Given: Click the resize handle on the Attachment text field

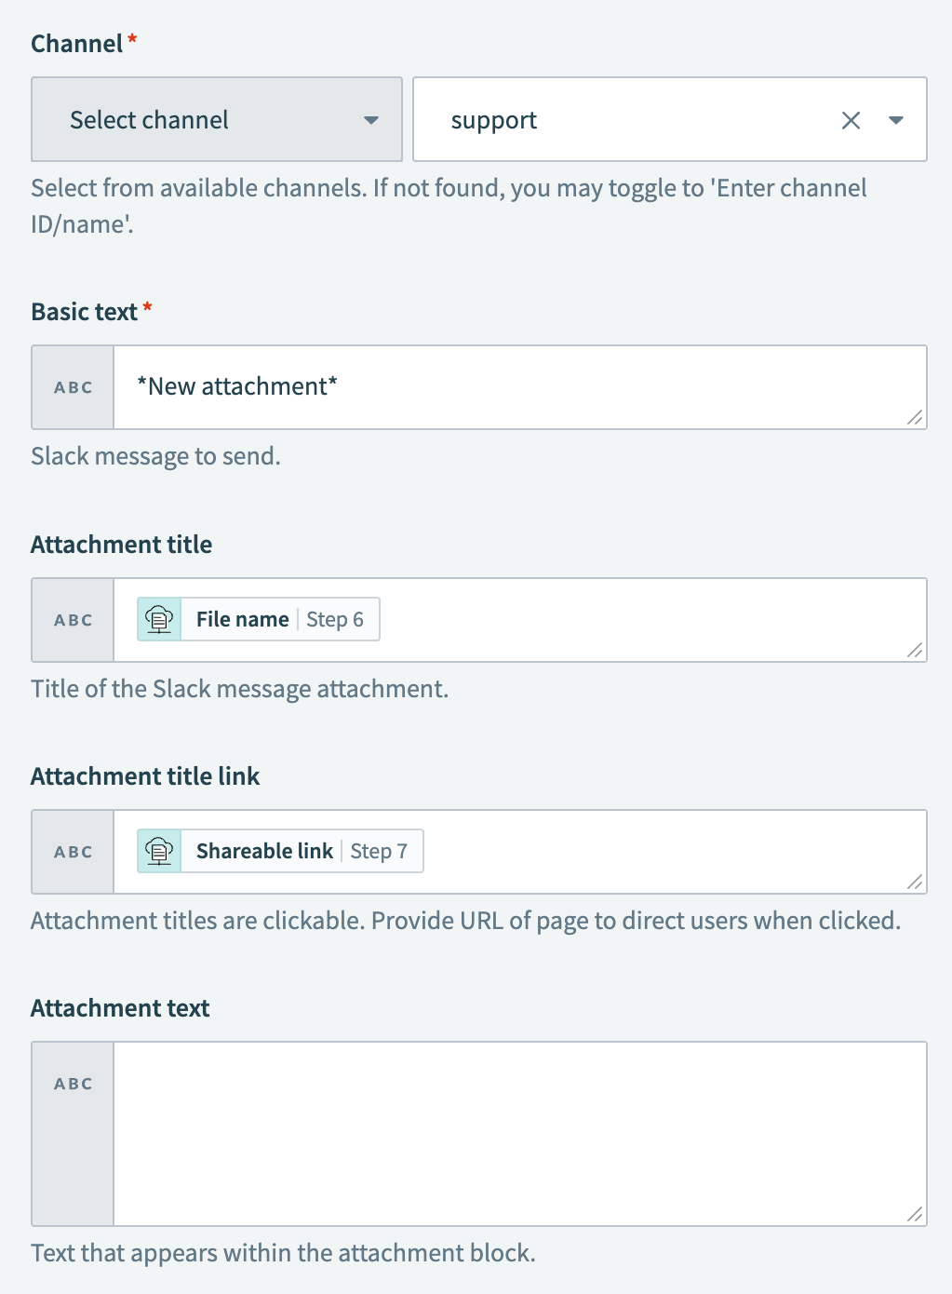Looking at the screenshot, I should coord(917,1213).
